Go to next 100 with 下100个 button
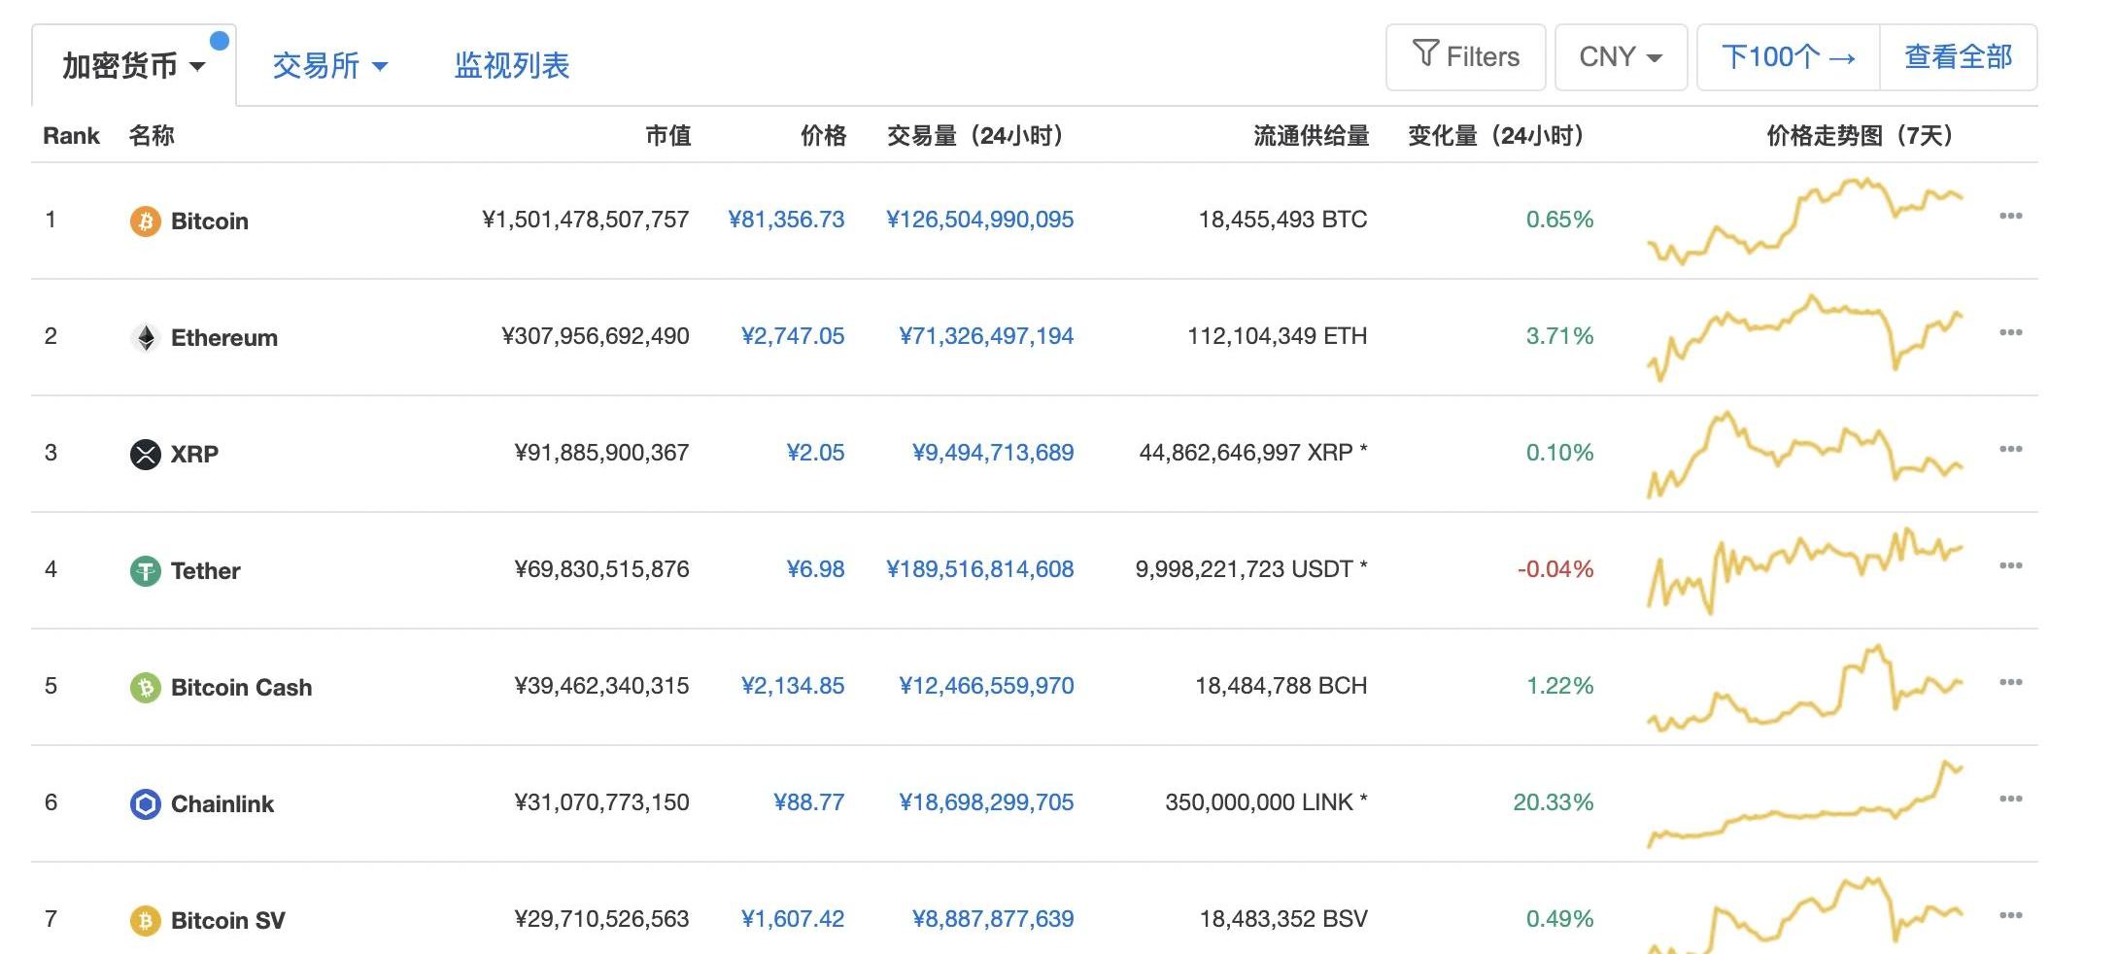The width and height of the screenshot is (2118, 954). point(1788,57)
